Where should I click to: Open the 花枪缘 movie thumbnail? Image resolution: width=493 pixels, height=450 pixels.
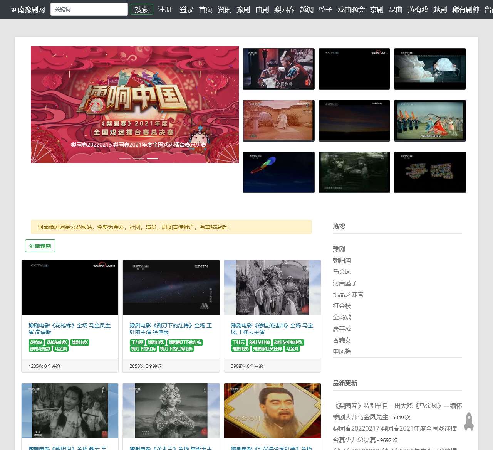(x=70, y=287)
